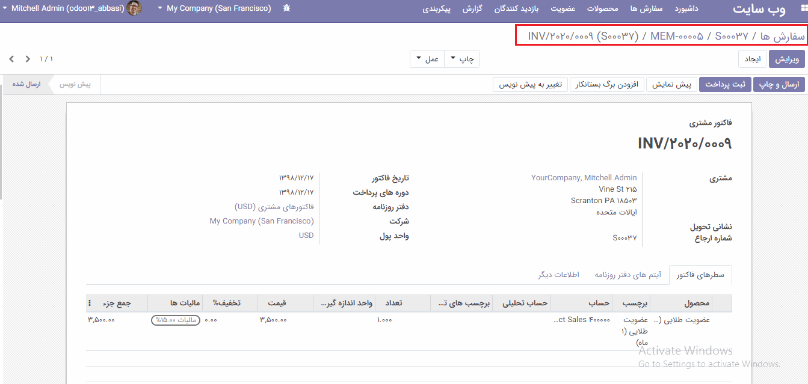Open بازدید کنندگان menu
Screen dimensions: 808x384
click(x=516, y=9)
